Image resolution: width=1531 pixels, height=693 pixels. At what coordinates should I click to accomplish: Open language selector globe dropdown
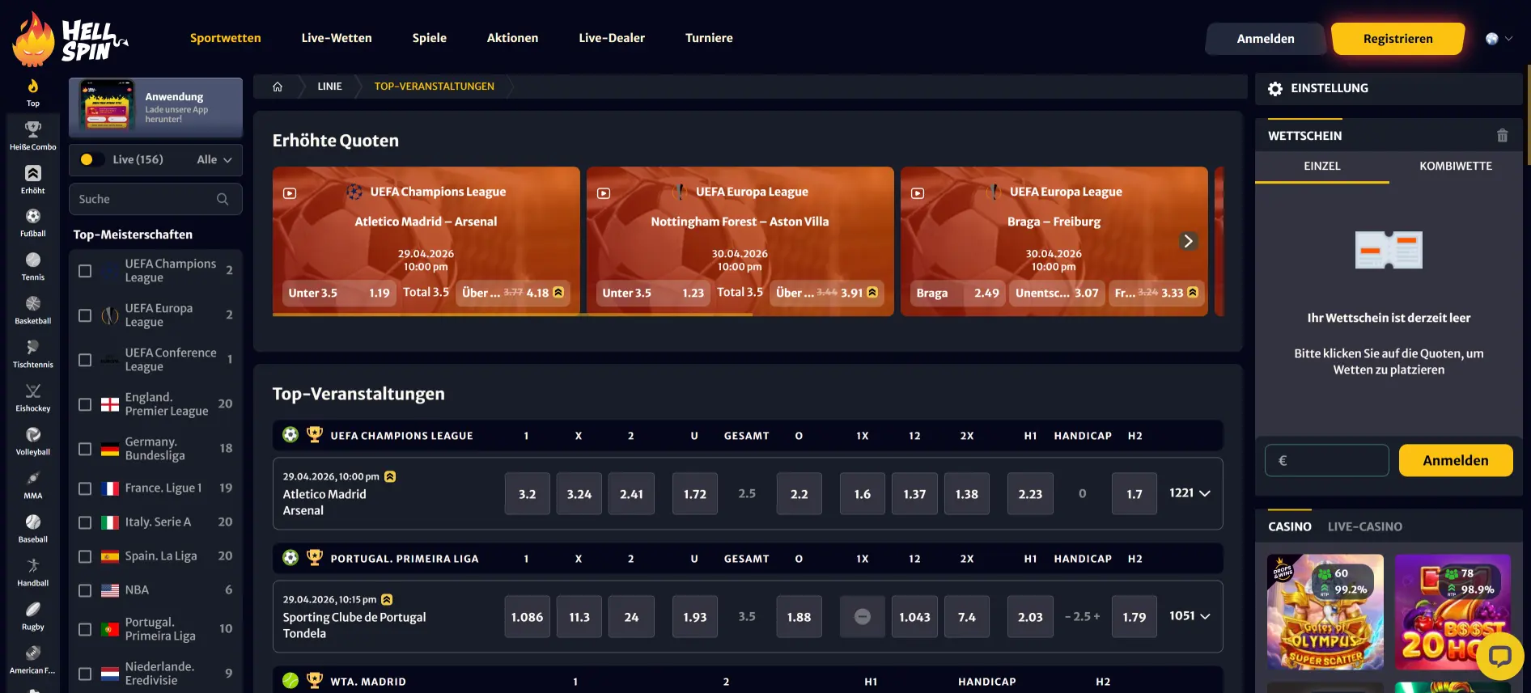(x=1499, y=38)
